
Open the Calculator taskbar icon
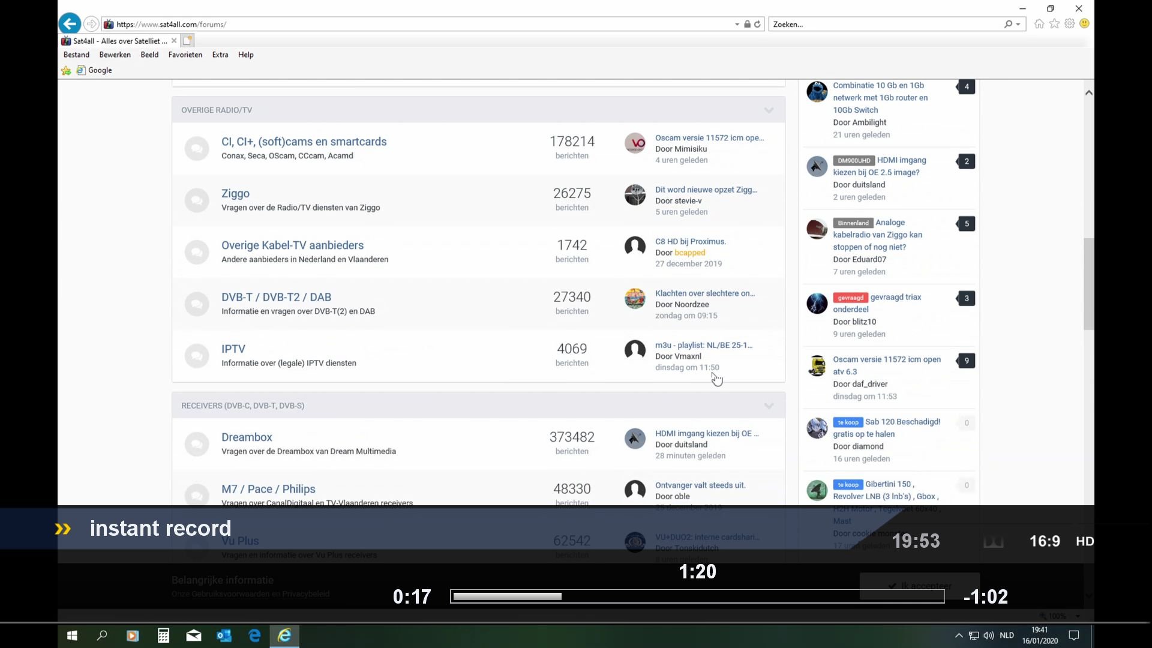[x=163, y=636]
